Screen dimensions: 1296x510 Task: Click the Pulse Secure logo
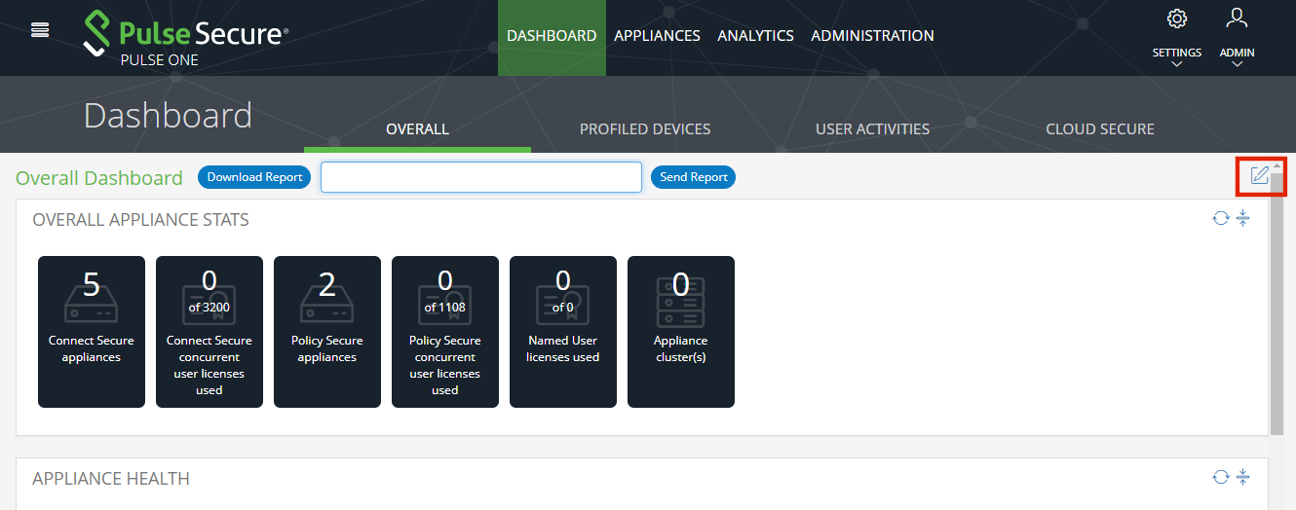[x=186, y=36]
